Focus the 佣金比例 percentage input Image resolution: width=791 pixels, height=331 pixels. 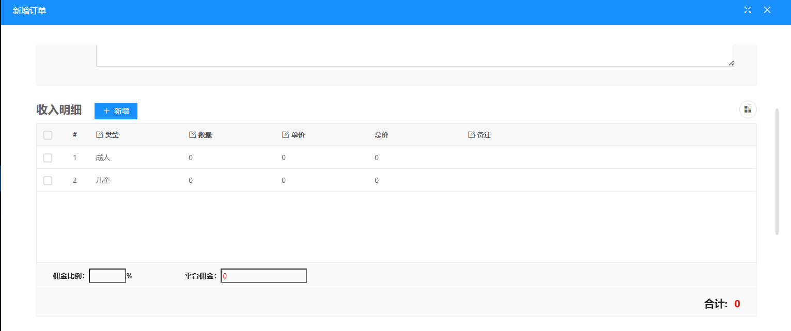[x=107, y=276]
